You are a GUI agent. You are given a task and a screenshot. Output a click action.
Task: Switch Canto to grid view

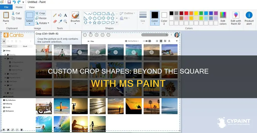[161, 41]
